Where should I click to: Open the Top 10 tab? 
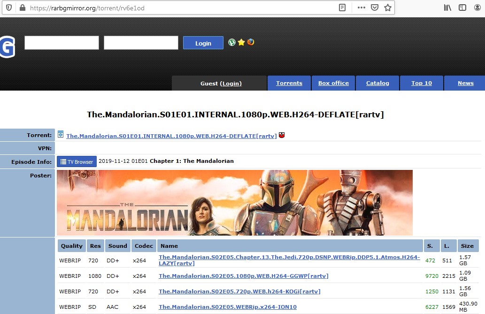pyautogui.click(x=422, y=83)
